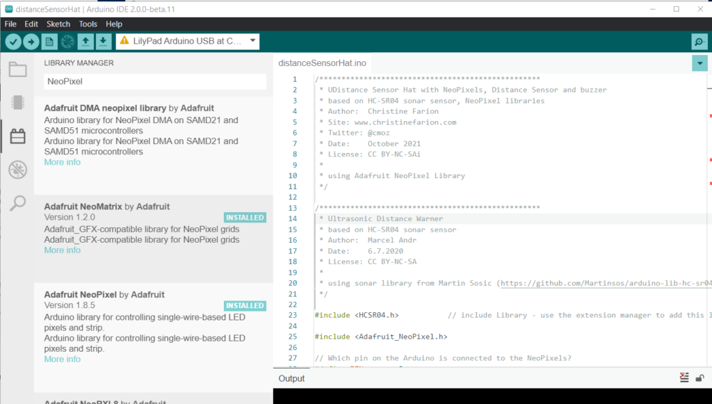Open the Edit menu

(x=31, y=24)
